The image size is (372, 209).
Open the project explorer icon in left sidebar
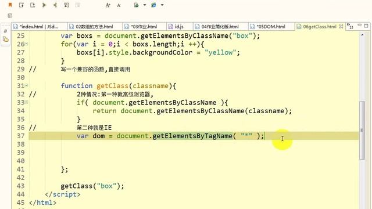point(6,39)
